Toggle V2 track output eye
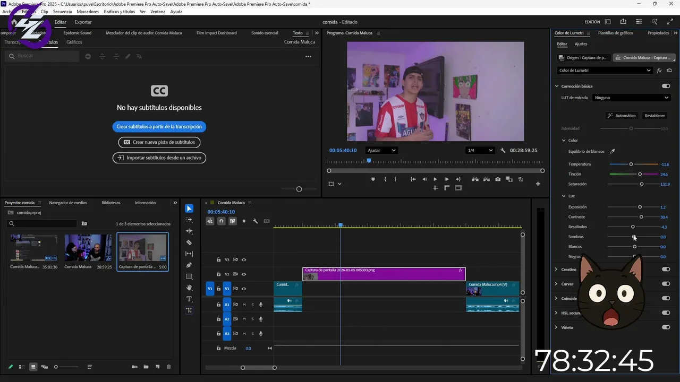 tap(244, 274)
